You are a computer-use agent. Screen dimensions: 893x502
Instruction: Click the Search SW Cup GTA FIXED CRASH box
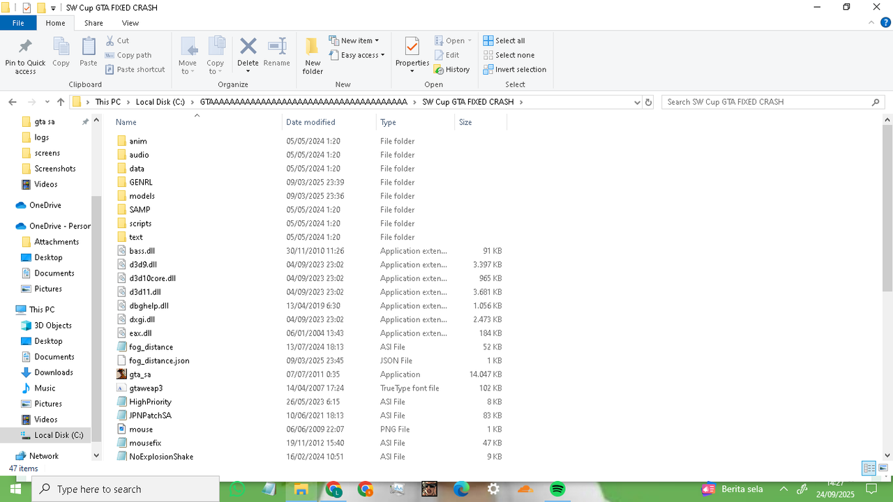tap(773, 102)
